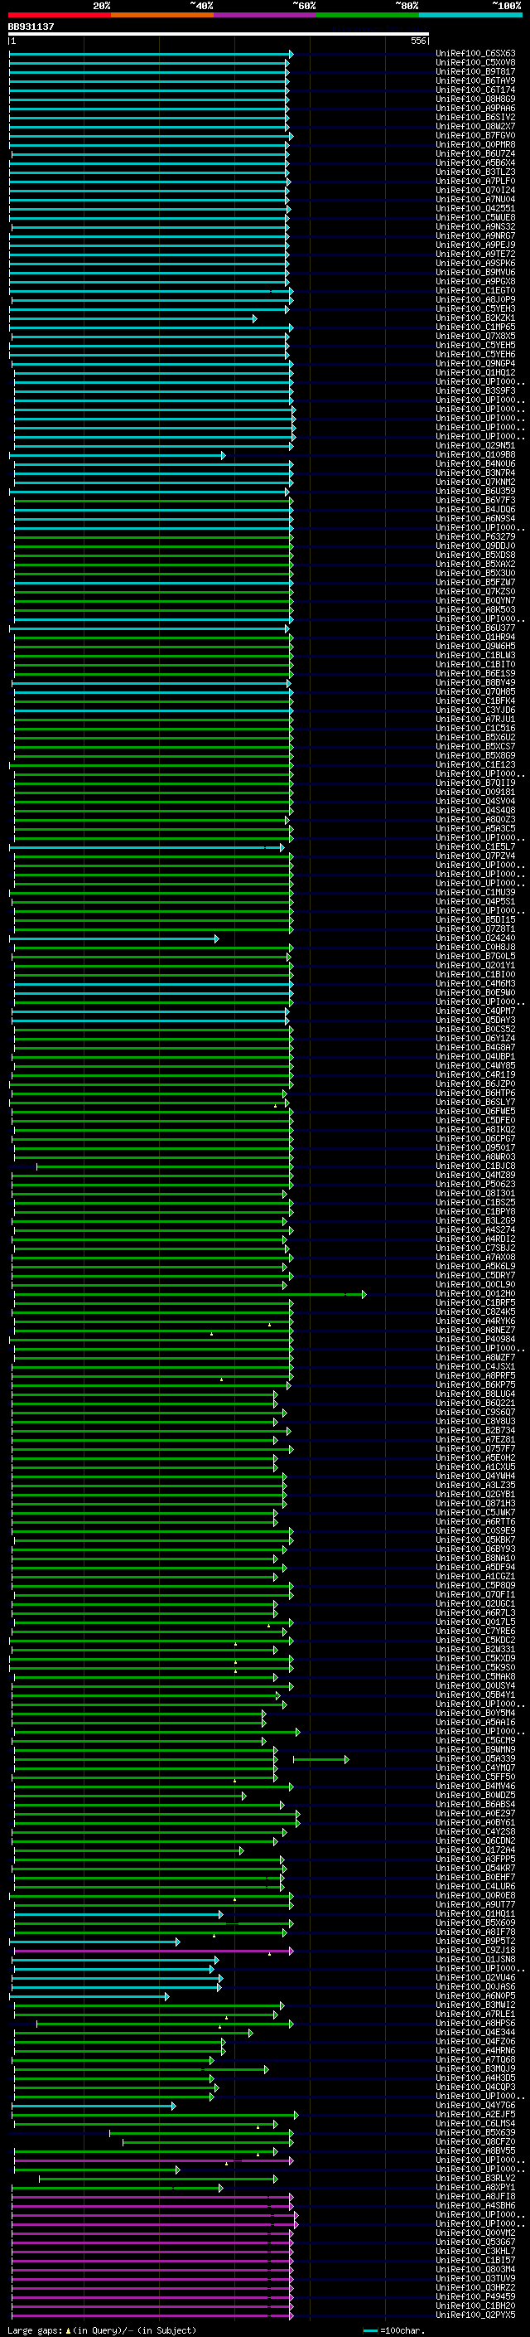This screenshot has width=530, height=2337.
Task: Click the query end position 556 label
Action: (x=418, y=41)
